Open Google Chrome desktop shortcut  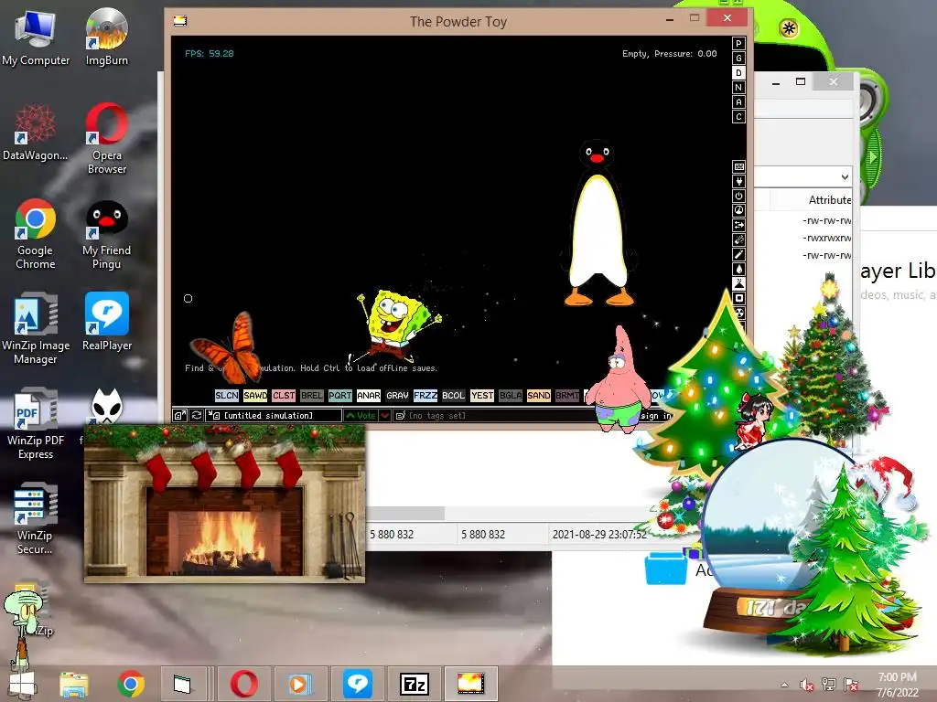coord(36,234)
